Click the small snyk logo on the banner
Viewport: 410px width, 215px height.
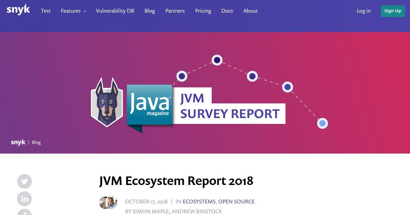coord(18,142)
